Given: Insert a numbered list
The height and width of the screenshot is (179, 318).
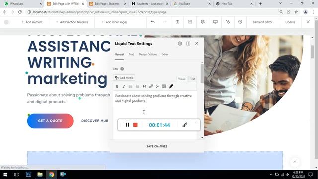Looking at the screenshot, I should click(x=137, y=86).
